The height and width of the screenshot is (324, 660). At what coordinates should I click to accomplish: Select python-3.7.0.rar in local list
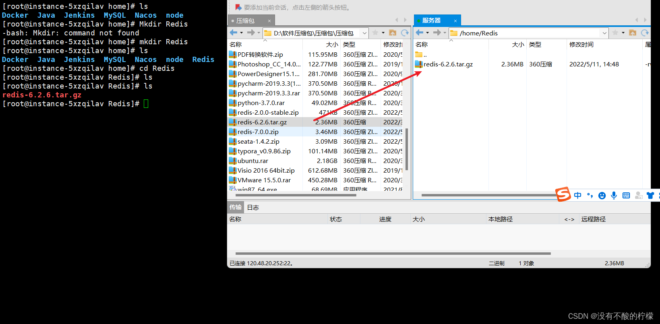261,103
